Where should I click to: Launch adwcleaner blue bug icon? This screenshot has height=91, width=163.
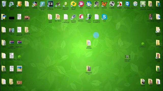click(x=89, y=4)
